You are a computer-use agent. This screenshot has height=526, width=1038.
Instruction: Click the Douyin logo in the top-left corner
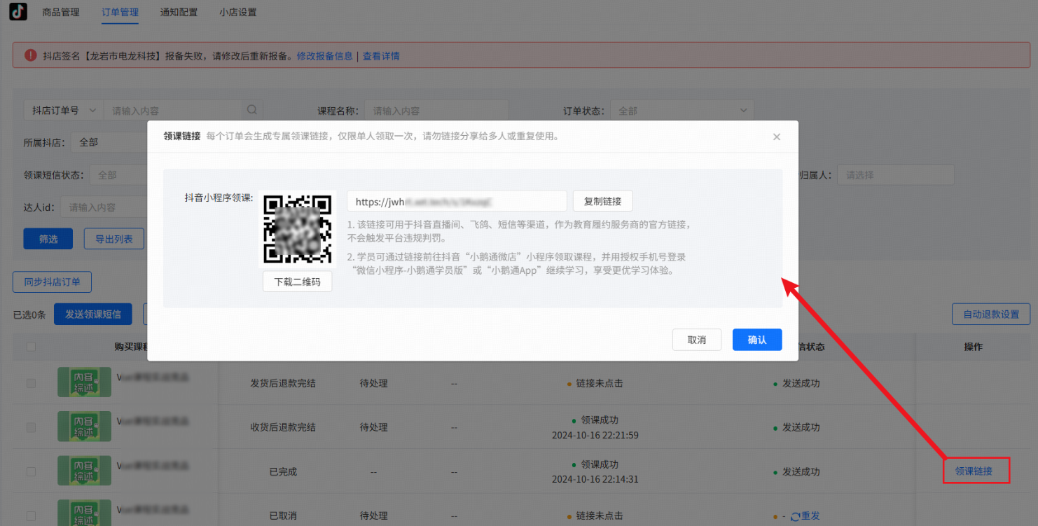click(18, 11)
